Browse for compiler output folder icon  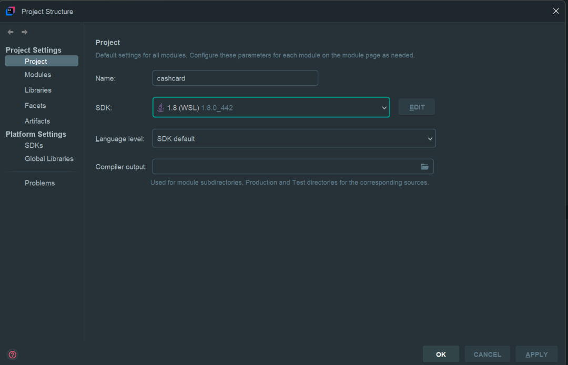point(424,167)
